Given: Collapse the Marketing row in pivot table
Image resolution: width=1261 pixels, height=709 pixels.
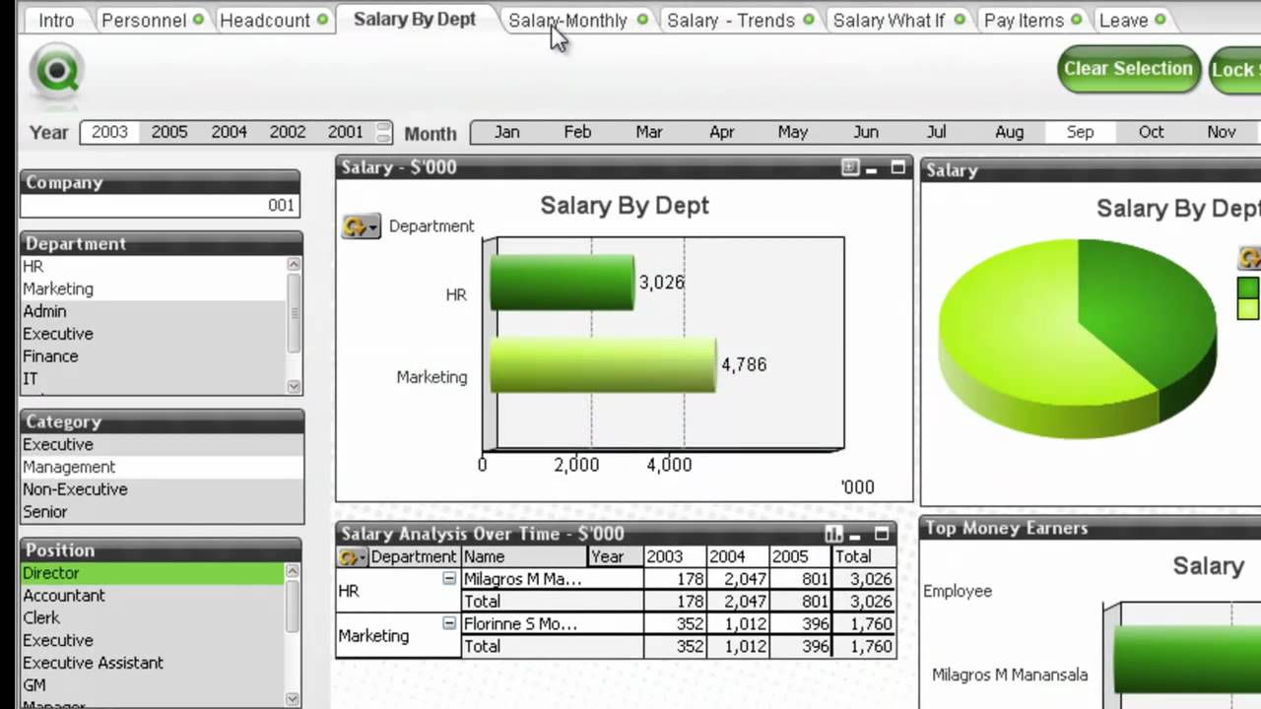Looking at the screenshot, I should [449, 623].
